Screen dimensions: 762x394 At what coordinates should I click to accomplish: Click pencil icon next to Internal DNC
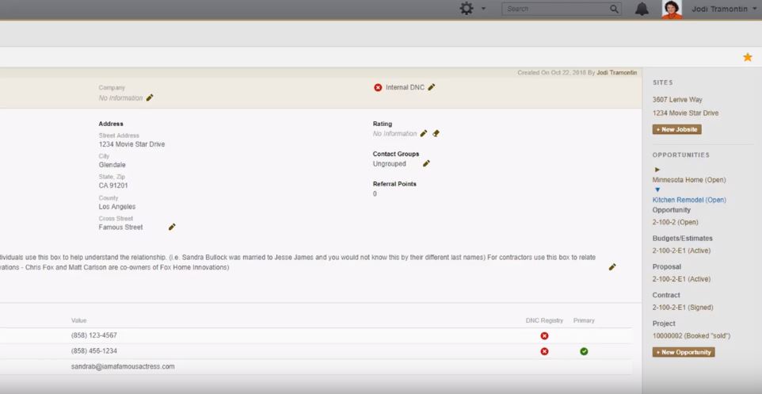(x=432, y=87)
